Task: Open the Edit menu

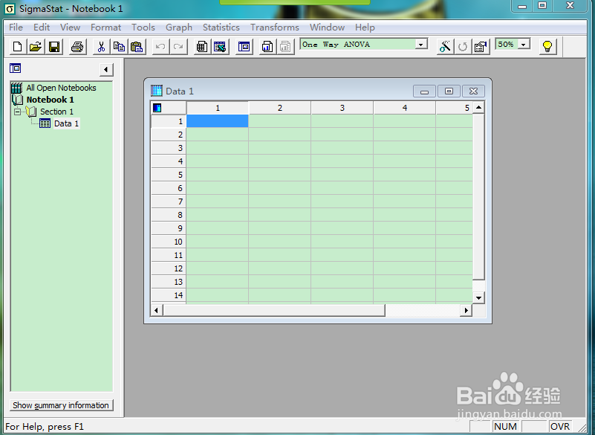Action: point(42,28)
